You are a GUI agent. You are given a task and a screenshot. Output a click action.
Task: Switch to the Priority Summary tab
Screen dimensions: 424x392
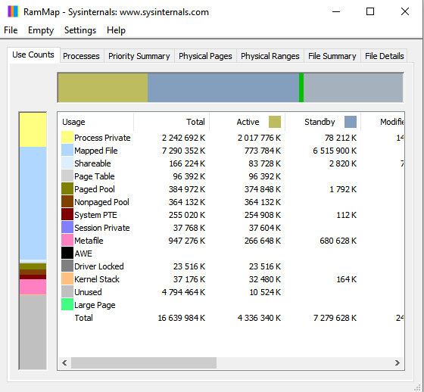[x=139, y=56]
